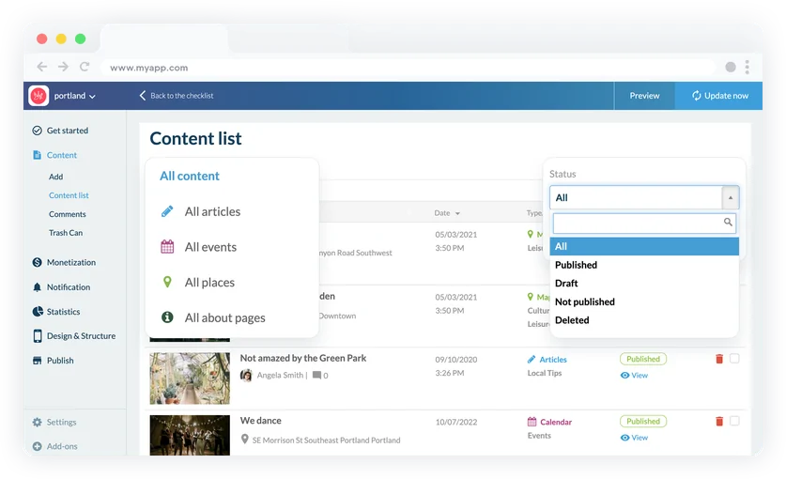This screenshot has height=479, width=786.
Task: Go Back to the checklist
Action: click(x=177, y=96)
